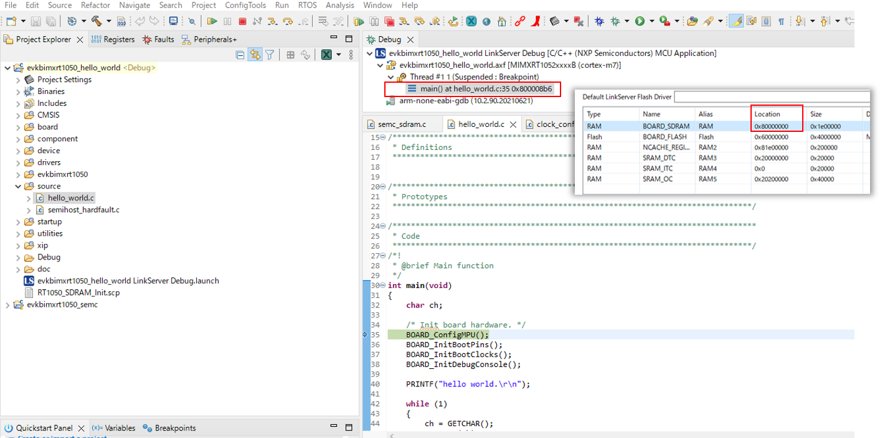The height and width of the screenshot is (438, 880).
Task: Click the Step Into icon
Action: (272, 21)
